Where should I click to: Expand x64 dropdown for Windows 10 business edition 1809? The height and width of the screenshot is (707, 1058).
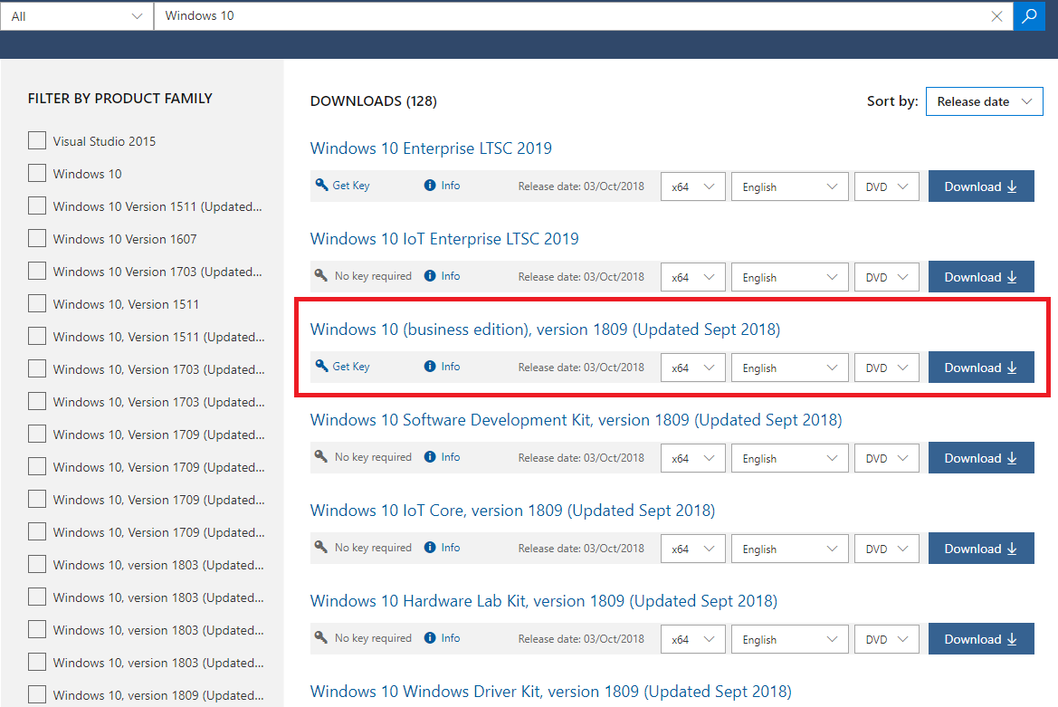tap(693, 368)
